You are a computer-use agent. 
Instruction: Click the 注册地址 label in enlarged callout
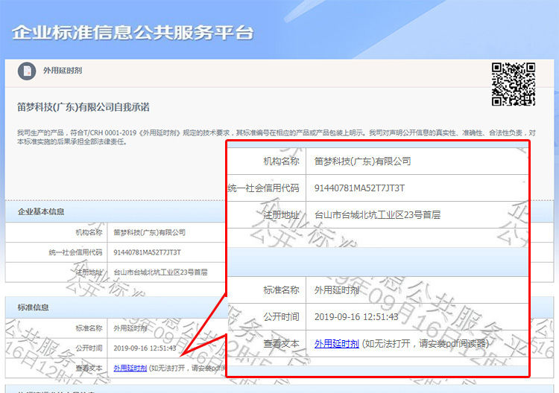[281, 214]
